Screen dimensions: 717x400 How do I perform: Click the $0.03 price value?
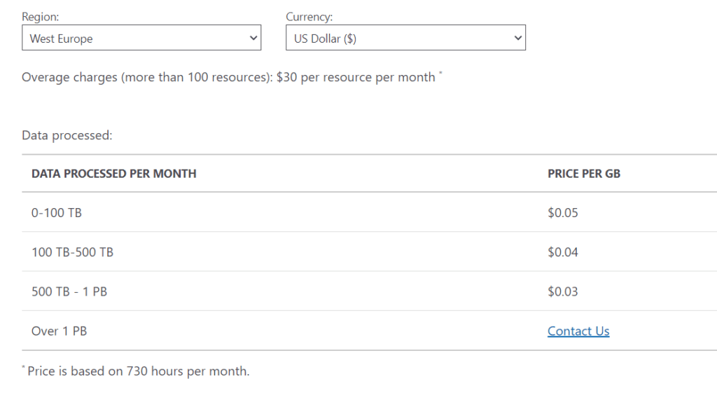click(563, 291)
